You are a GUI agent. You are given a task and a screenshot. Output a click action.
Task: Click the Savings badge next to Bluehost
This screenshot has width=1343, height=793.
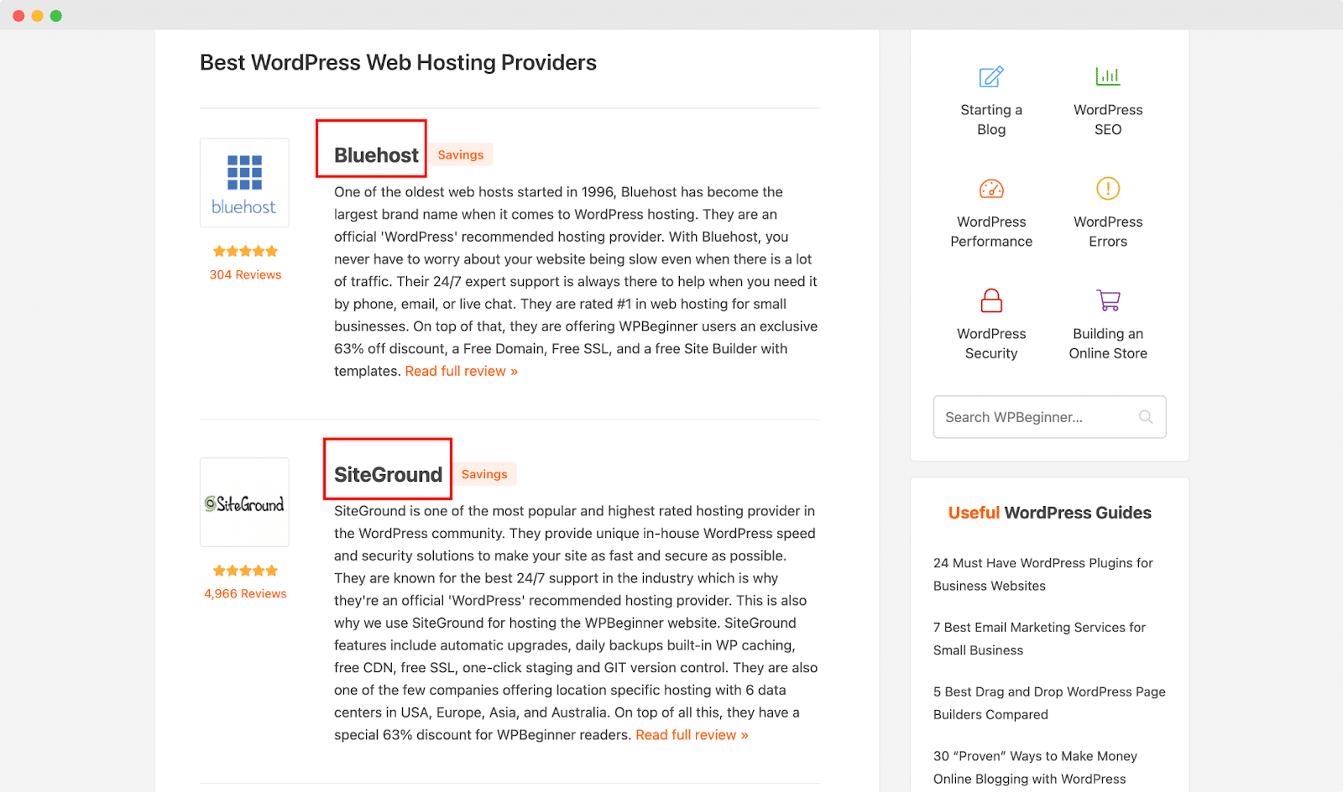(x=461, y=154)
